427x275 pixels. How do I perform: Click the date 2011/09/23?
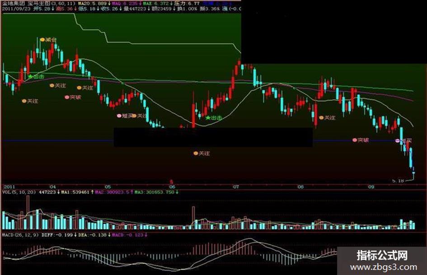point(16,9)
